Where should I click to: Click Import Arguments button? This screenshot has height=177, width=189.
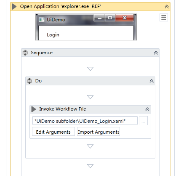click(98, 132)
